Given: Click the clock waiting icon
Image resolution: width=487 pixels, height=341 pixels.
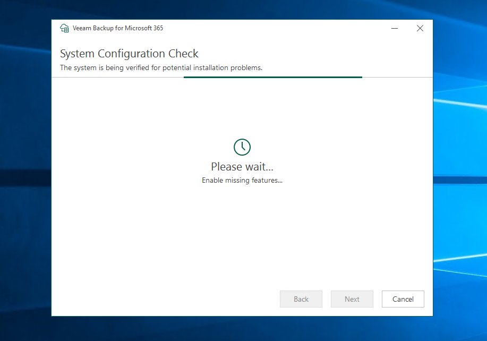Looking at the screenshot, I should point(242,147).
